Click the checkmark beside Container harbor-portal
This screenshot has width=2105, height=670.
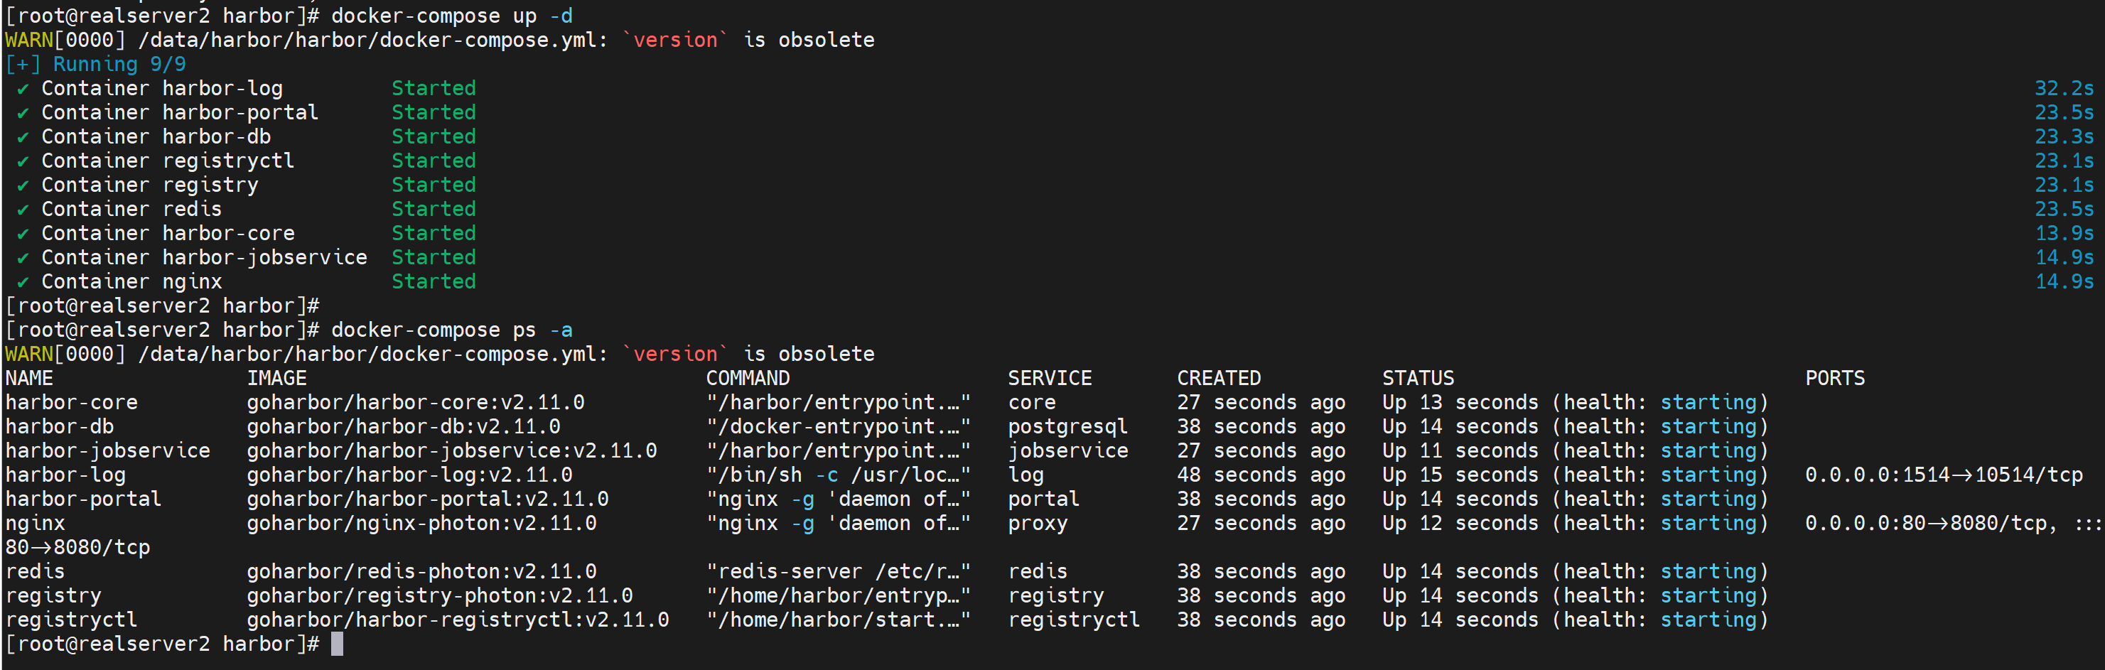23,113
